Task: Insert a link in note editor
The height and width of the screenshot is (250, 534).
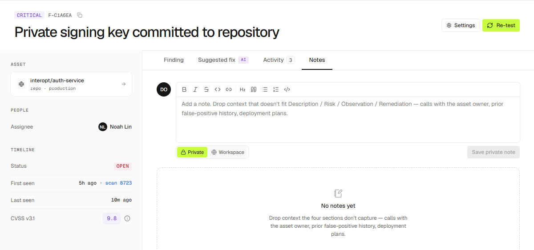Action: [x=229, y=89]
